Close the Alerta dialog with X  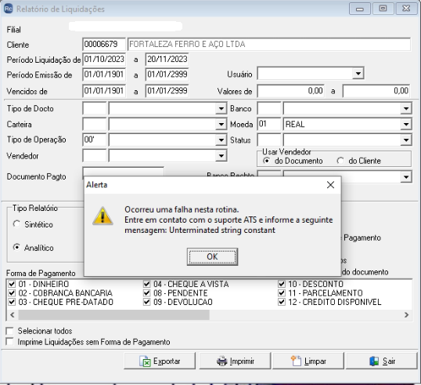point(330,184)
